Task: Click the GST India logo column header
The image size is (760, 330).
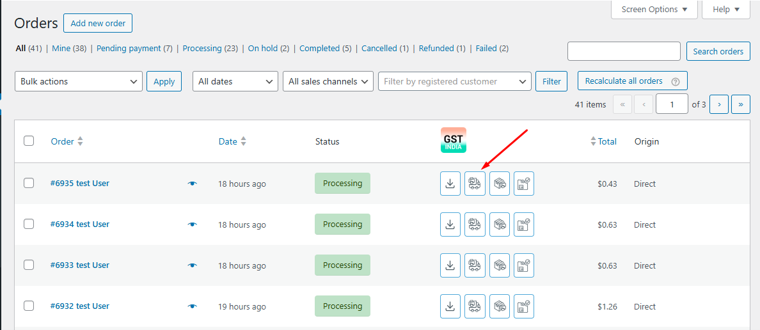Action: tap(454, 140)
